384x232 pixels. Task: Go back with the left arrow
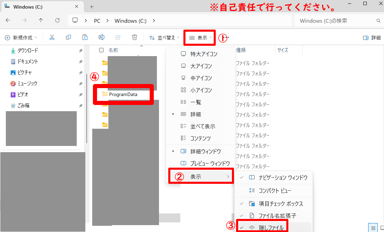(x=8, y=20)
